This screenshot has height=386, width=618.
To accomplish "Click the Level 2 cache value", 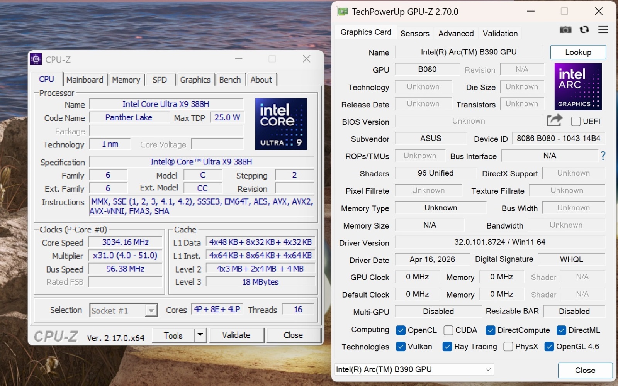I will point(260,269).
